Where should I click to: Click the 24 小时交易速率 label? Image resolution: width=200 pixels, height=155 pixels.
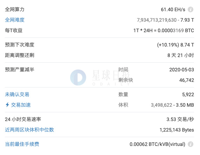[x=23, y=119]
